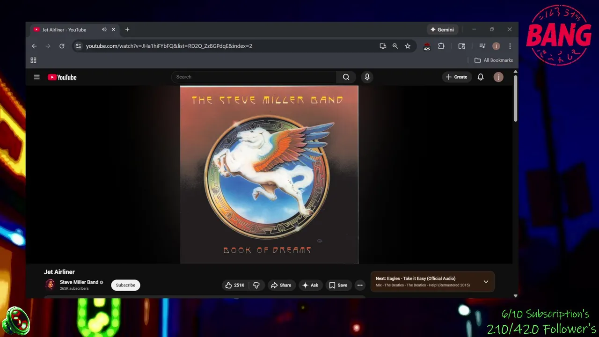Click the Jet Airliner video title

[59, 272]
